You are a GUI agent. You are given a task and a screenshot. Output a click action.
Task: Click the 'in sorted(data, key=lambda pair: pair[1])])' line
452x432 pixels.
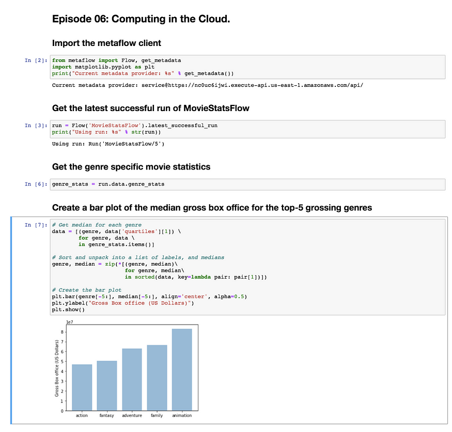pyautogui.click(x=196, y=277)
